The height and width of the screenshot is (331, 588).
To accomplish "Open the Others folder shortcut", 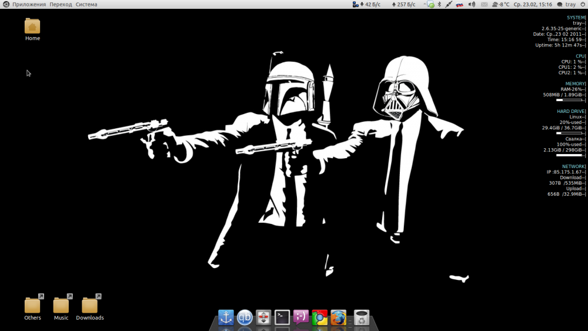I will [32, 307].
